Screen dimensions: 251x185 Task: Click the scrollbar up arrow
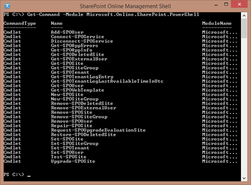coord(244,16)
